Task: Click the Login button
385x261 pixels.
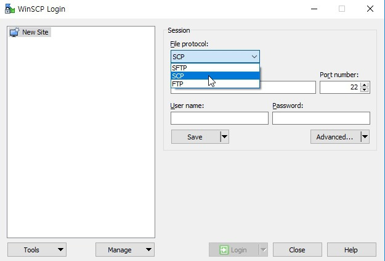Action: click(x=233, y=250)
